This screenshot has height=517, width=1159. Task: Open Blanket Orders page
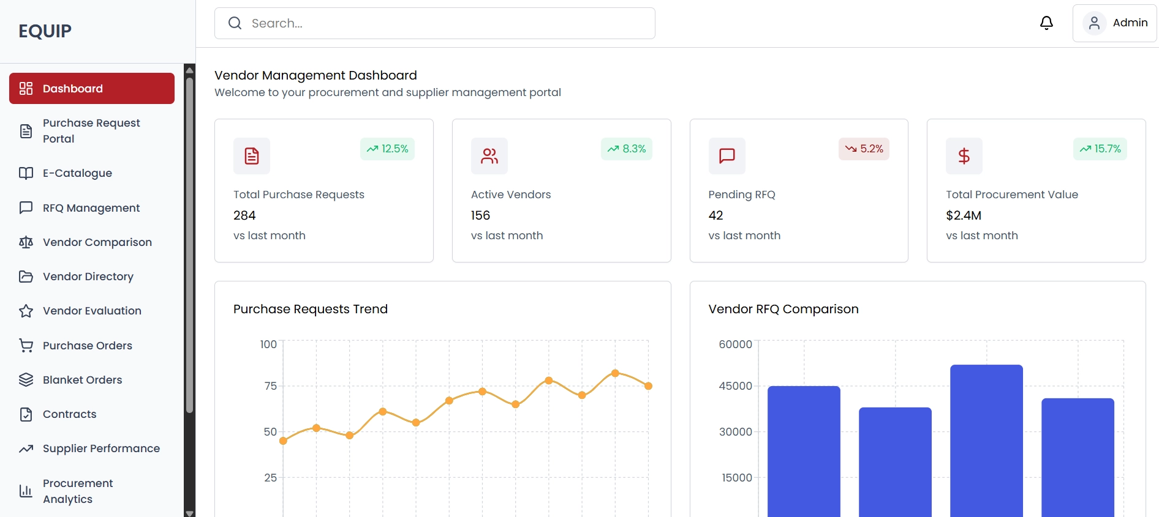(x=92, y=380)
